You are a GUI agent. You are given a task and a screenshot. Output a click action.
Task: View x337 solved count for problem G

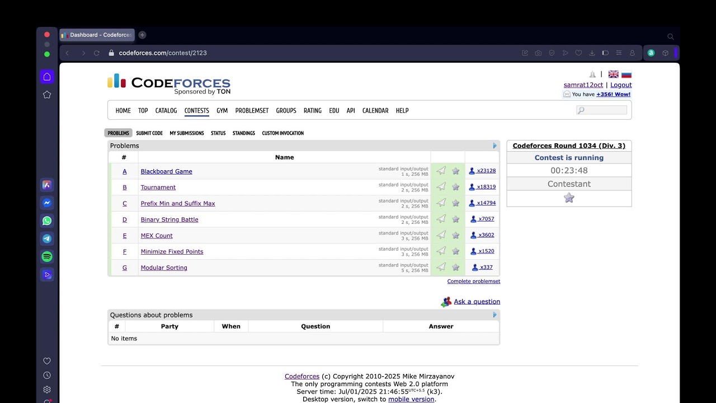pyautogui.click(x=482, y=267)
